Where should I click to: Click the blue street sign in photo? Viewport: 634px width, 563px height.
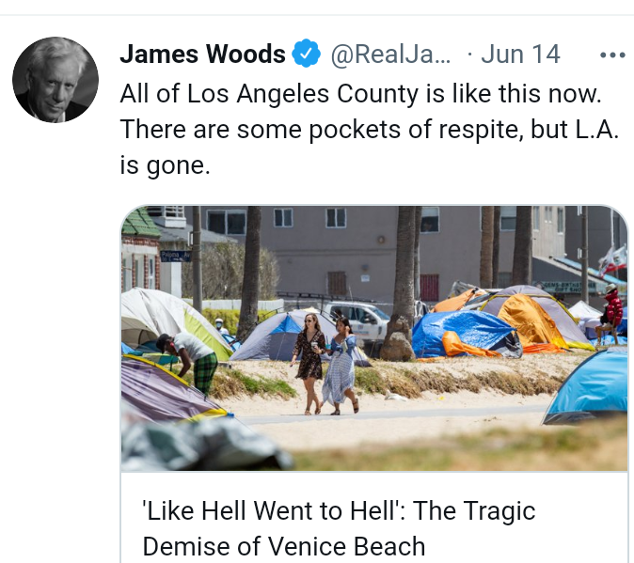coord(176,256)
